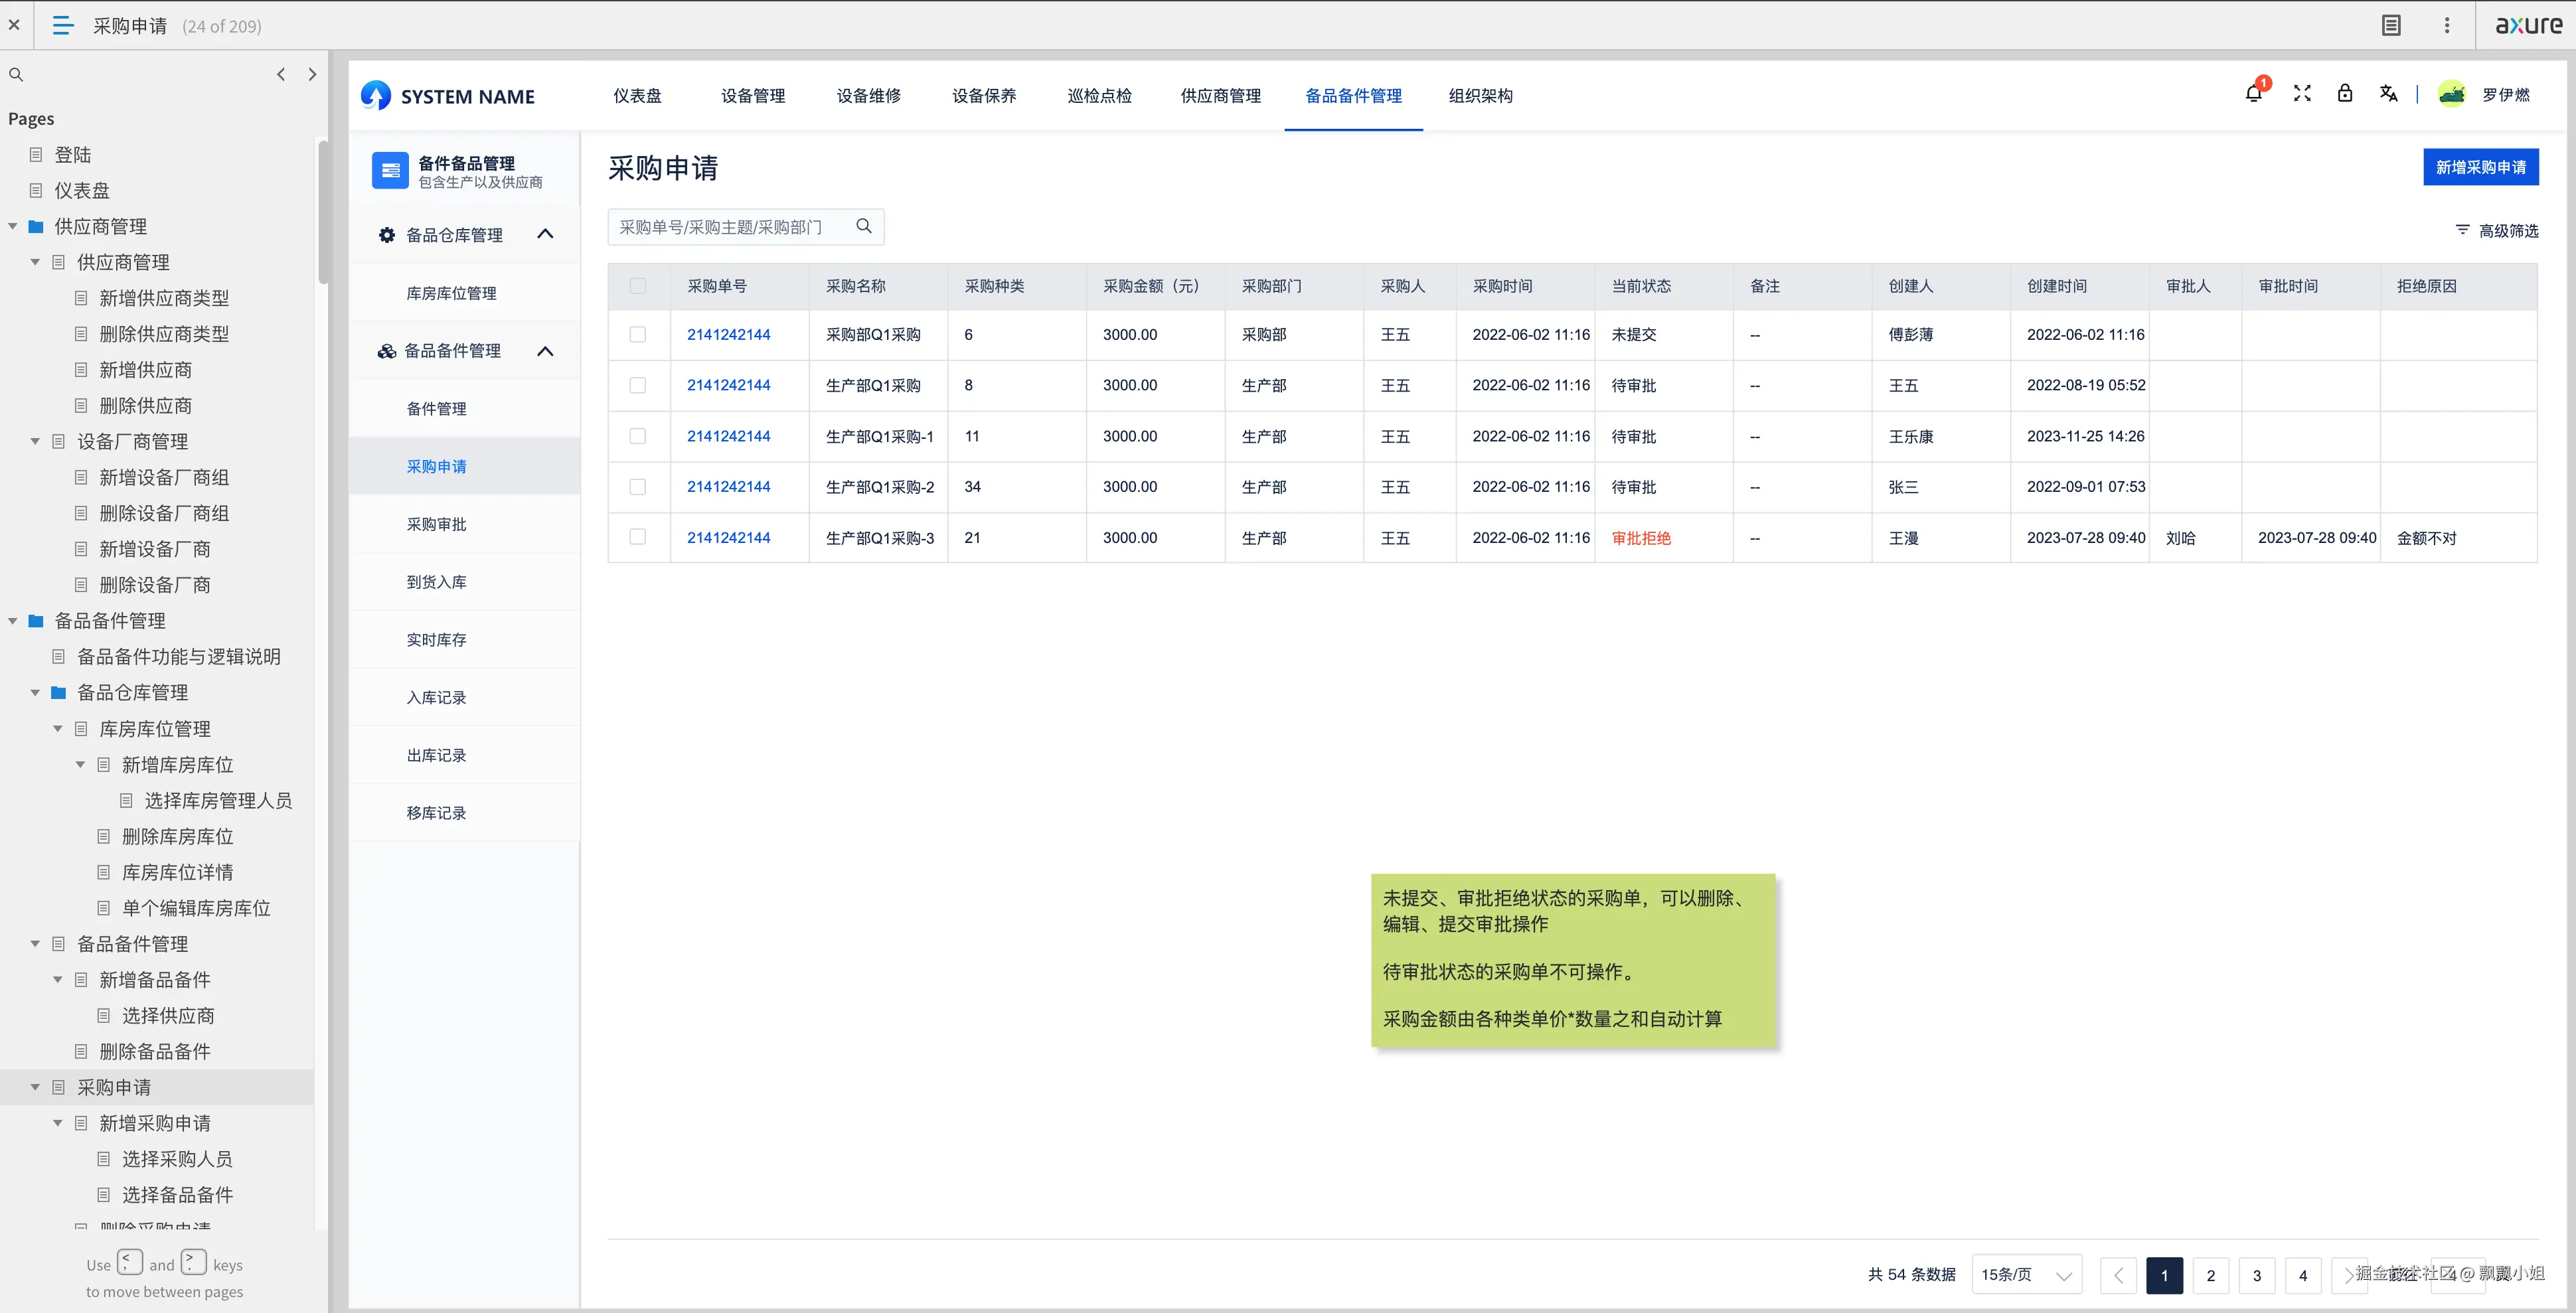Click search magnifier in purchase search box
2576x1313 pixels.
click(864, 227)
